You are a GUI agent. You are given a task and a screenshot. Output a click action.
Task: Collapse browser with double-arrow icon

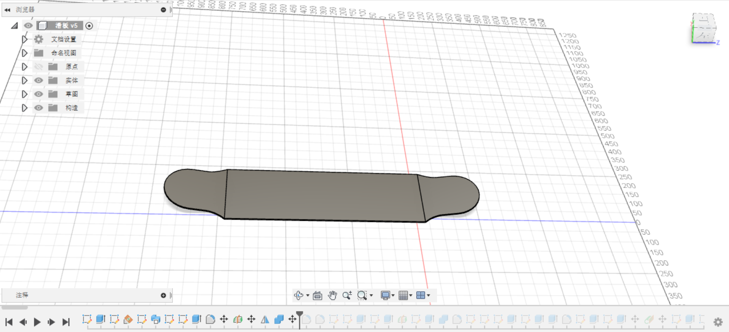(7, 10)
